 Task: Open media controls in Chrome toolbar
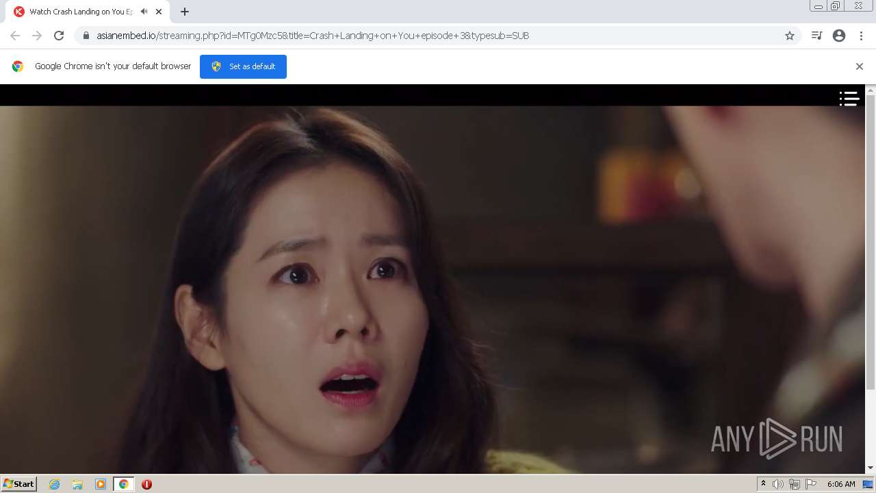[x=816, y=36]
